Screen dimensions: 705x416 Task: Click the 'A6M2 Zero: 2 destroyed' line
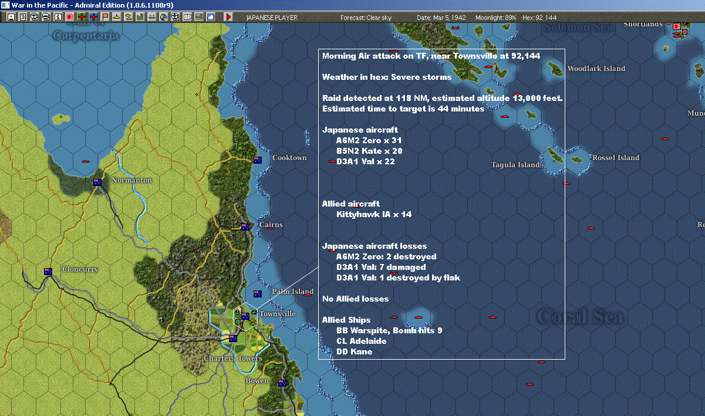click(x=386, y=257)
